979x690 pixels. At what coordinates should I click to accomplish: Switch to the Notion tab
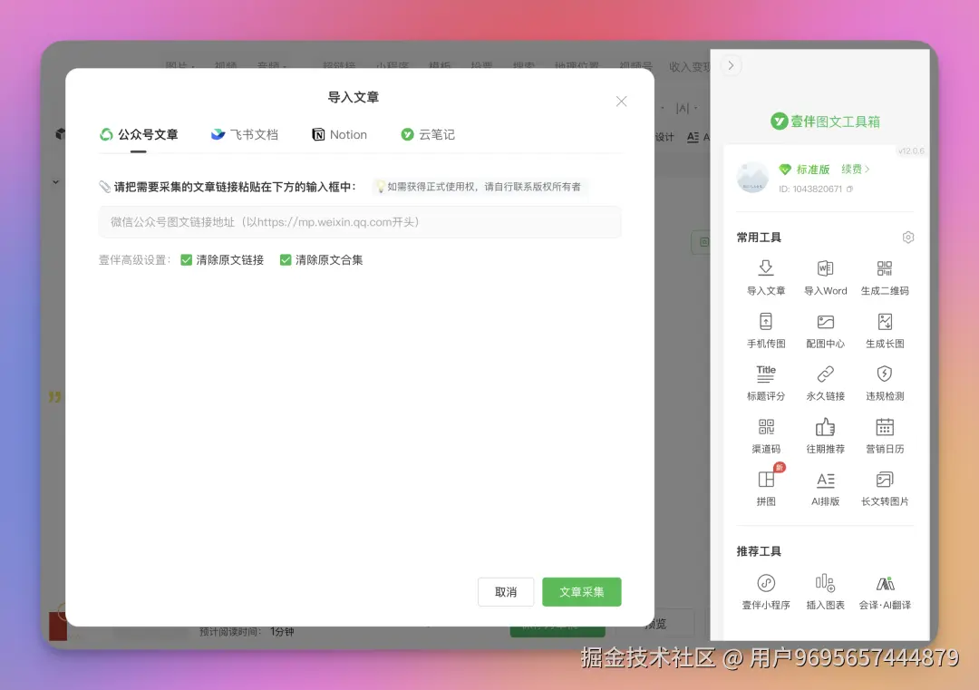pos(340,133)
